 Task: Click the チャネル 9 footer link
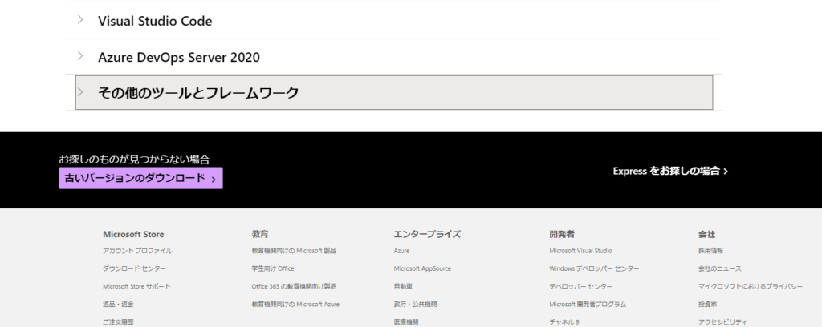pyautogui.click(x=564, y=322)
